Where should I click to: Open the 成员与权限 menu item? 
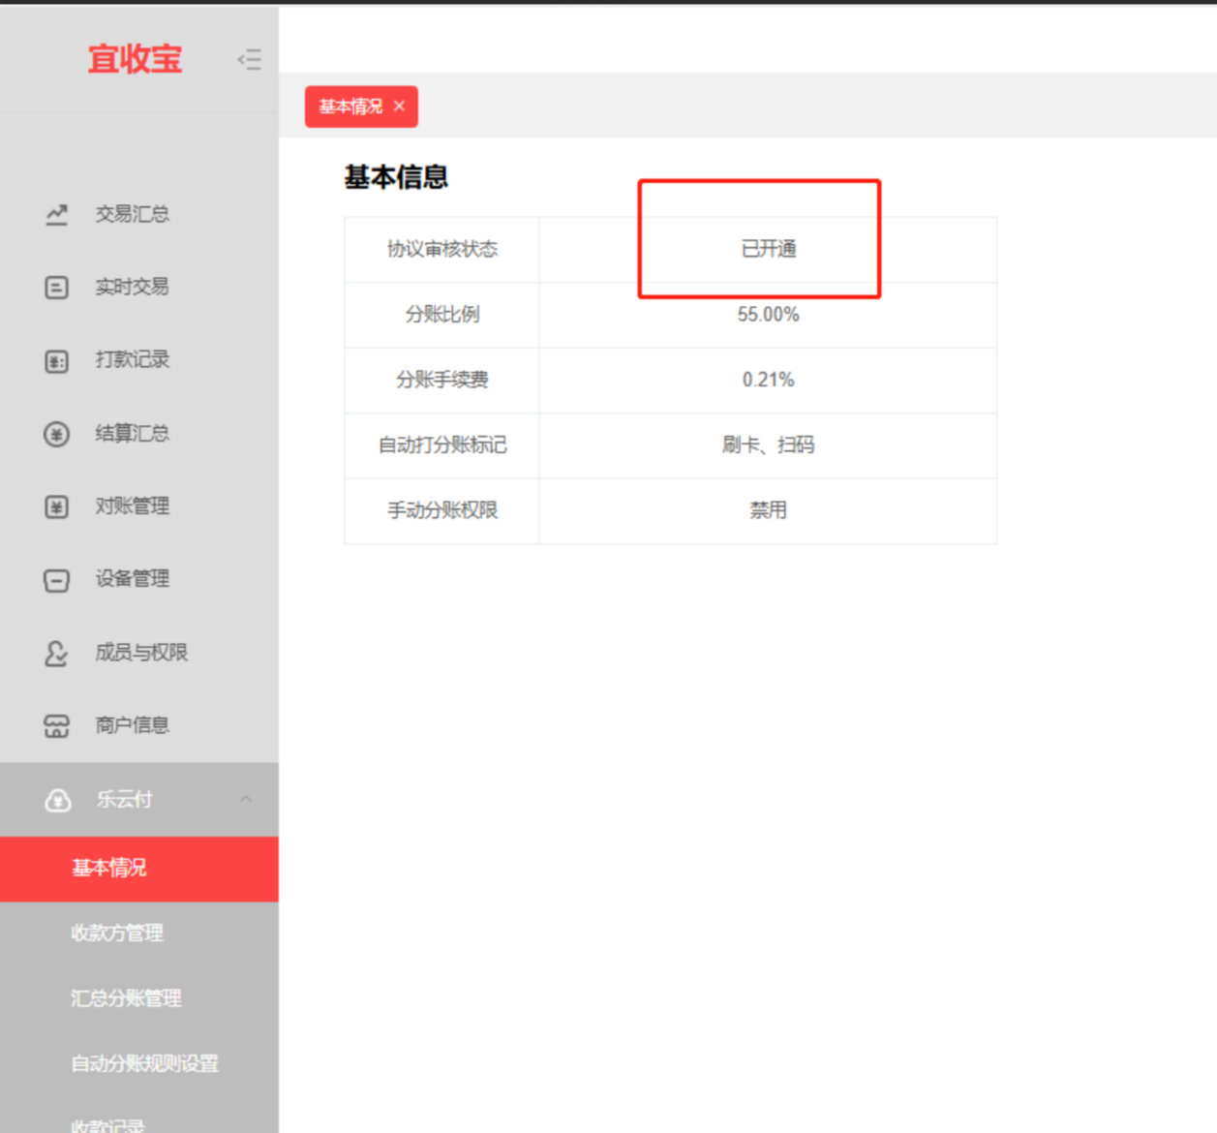tap(139, 652)
